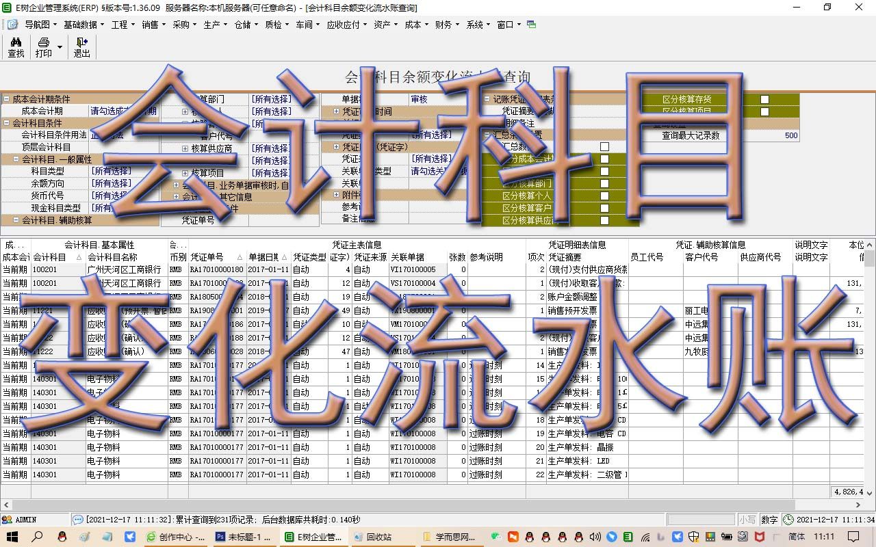The height and width of the screenshot is (547, 876).
Task: Click the green clock icon beside the date display
Action: coord(788,519)
